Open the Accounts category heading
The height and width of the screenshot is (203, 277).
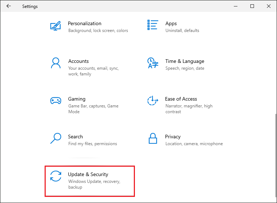point(78,61)
